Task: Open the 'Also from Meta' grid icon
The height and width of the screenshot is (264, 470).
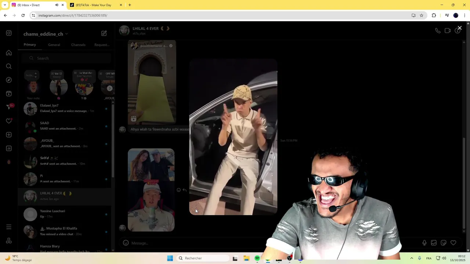Action: (9, 241)
